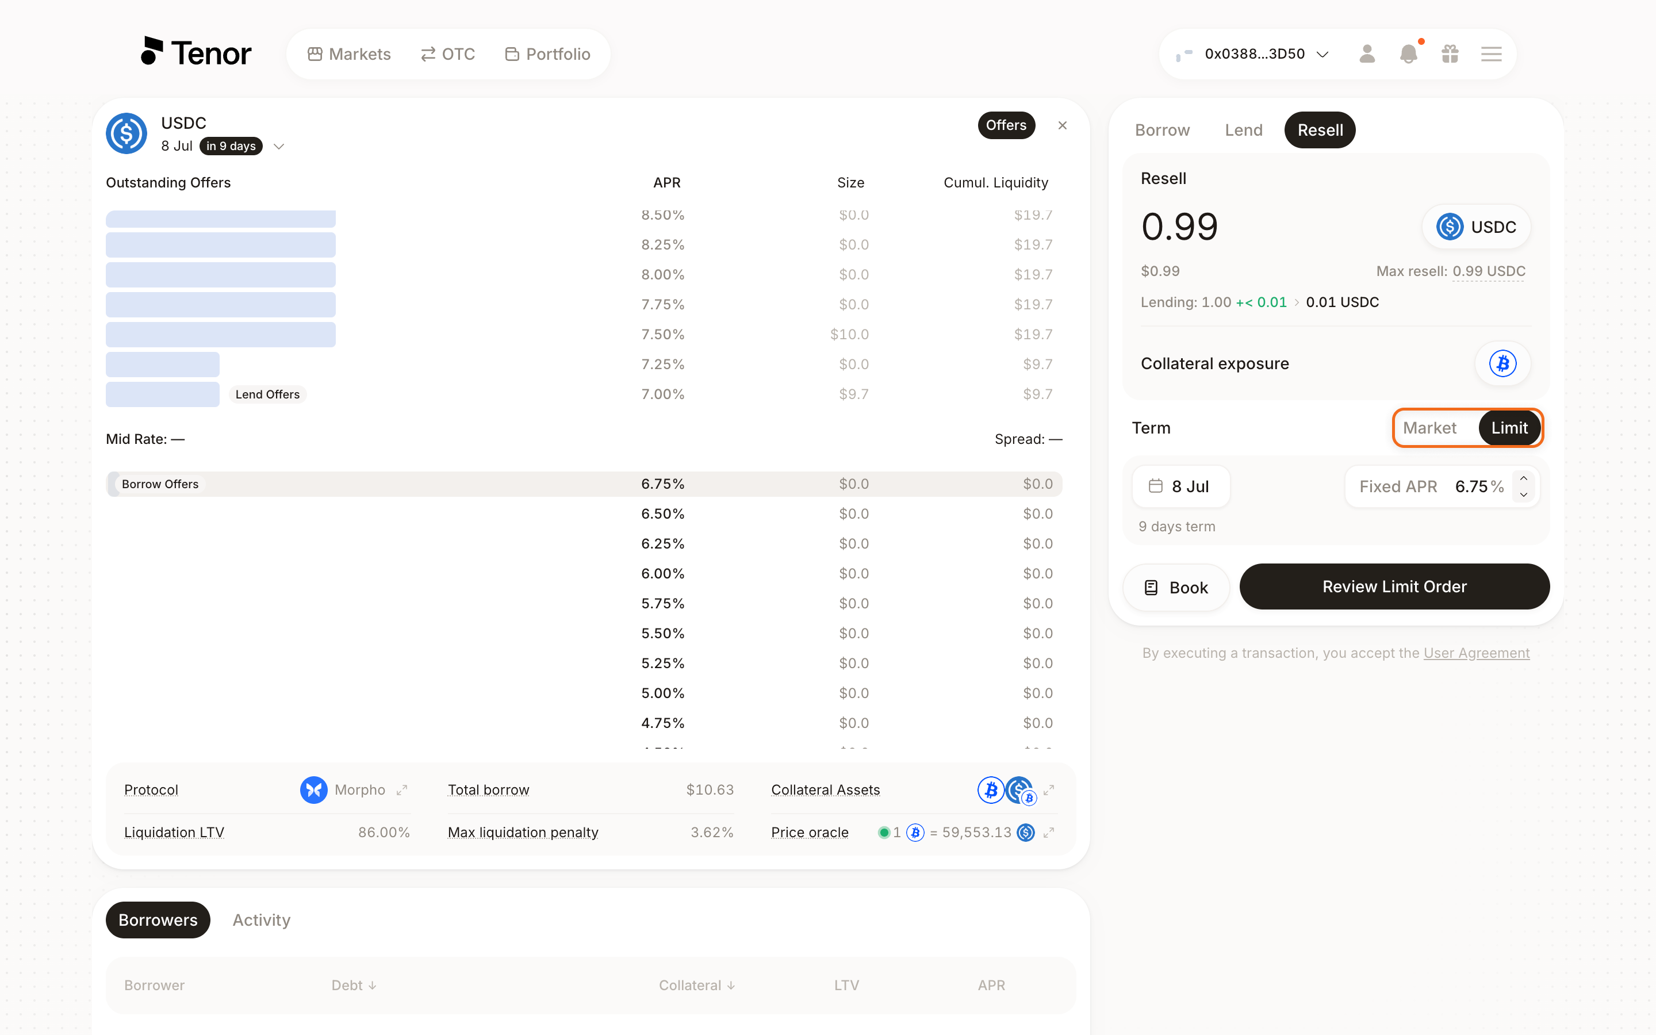Click the $9.7 size at 7.00%
The width and height of the screenshot is (1656, 1035).
[x=854, y=394]
